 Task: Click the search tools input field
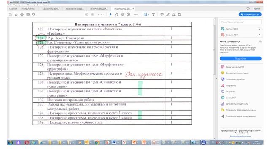[240, 22]
